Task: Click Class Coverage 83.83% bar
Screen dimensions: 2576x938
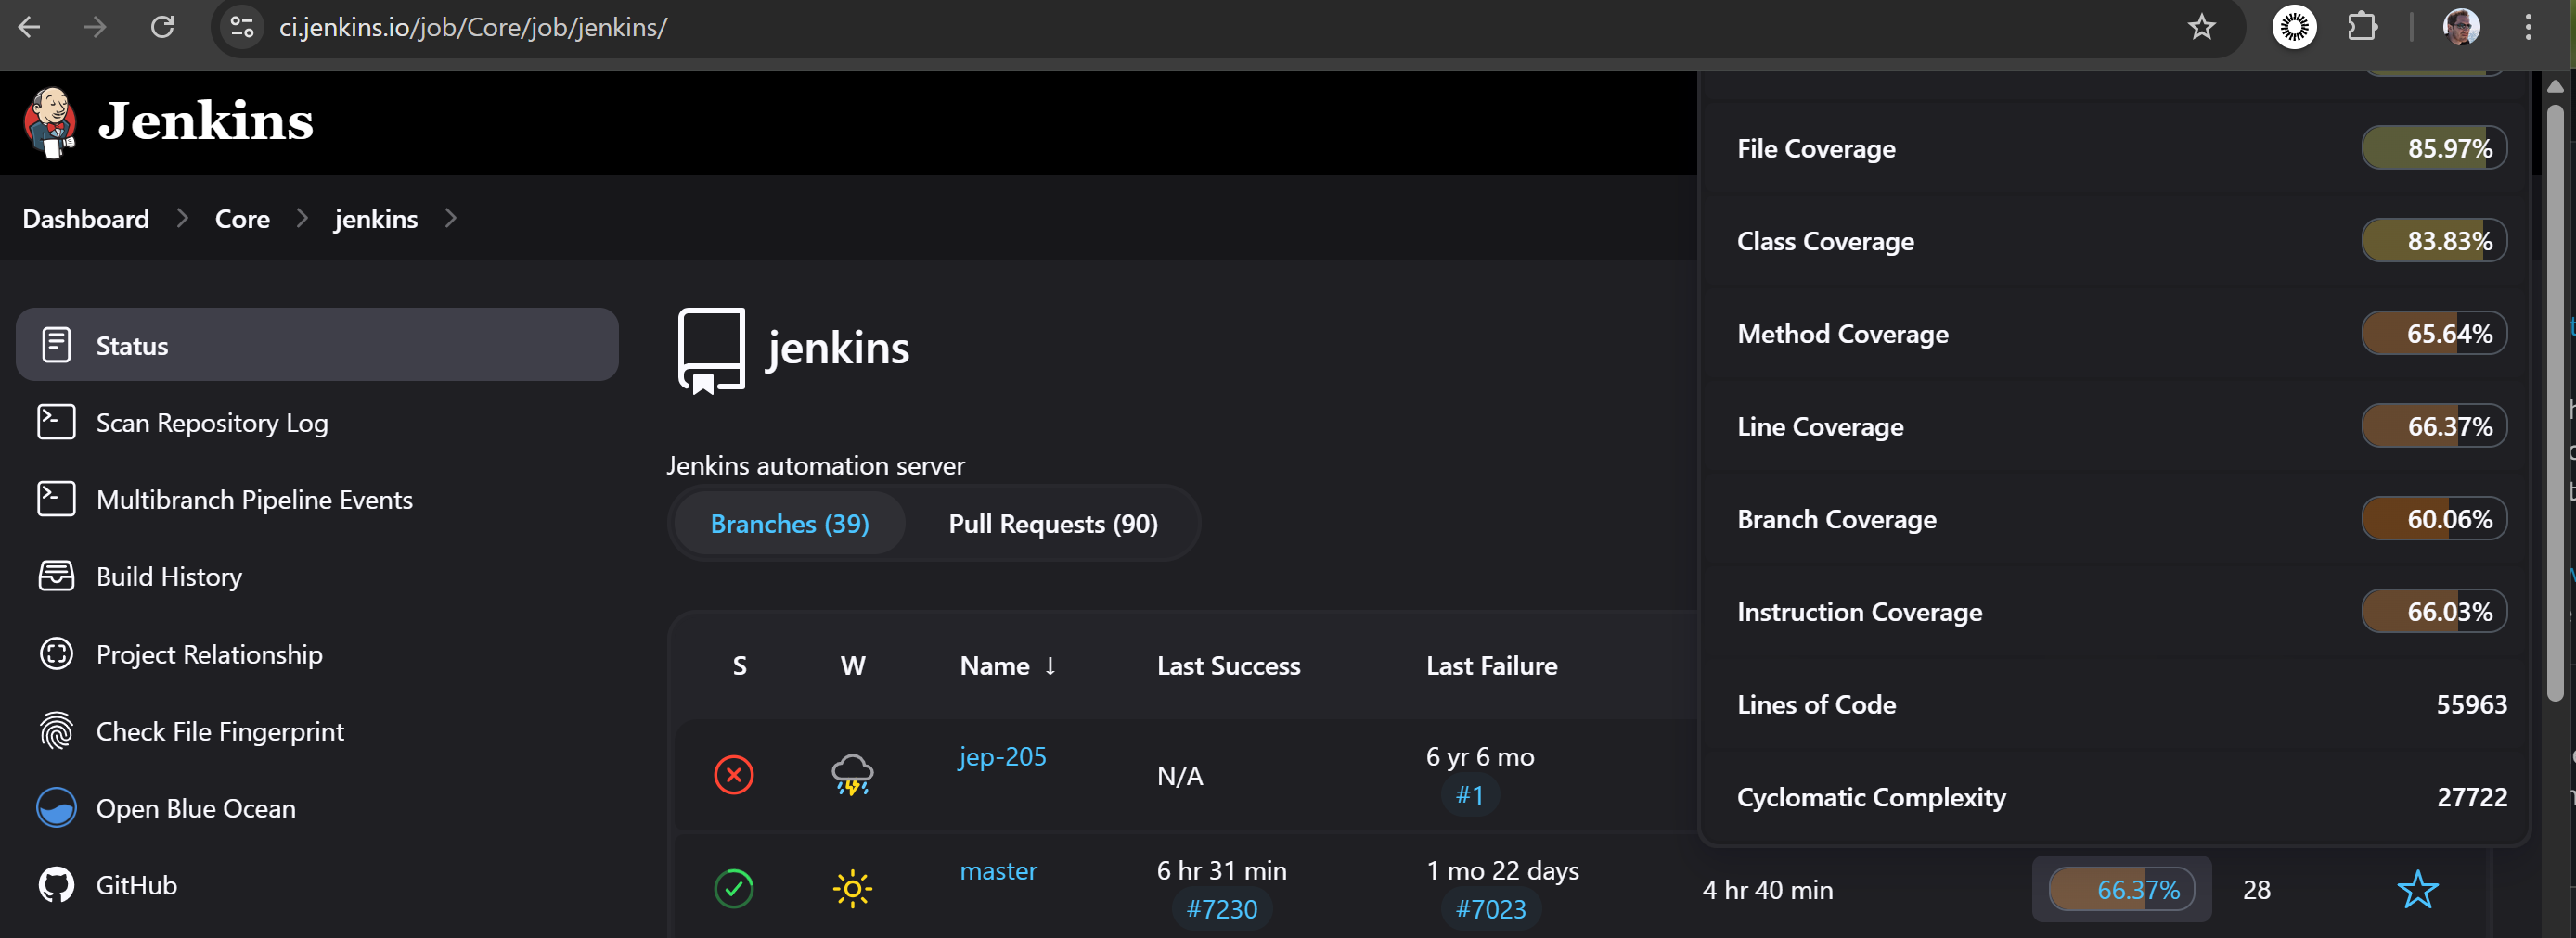Action: tap(2434, 241)
